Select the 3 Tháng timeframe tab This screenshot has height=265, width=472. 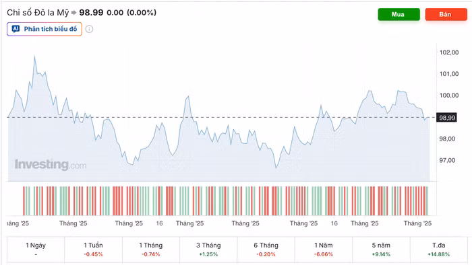coord(208,250)
